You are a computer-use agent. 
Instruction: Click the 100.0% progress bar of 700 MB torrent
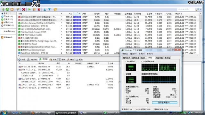77,23
